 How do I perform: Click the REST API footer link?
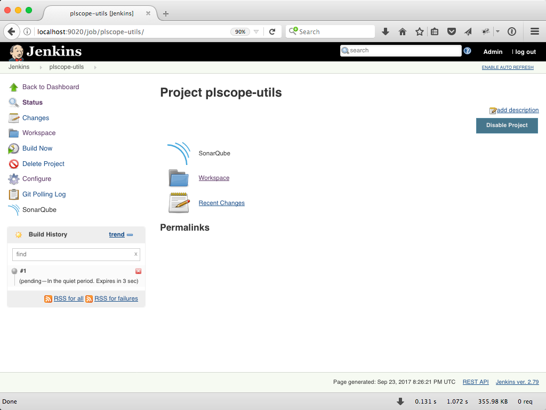pyautogui.click(x=475, y=382)
